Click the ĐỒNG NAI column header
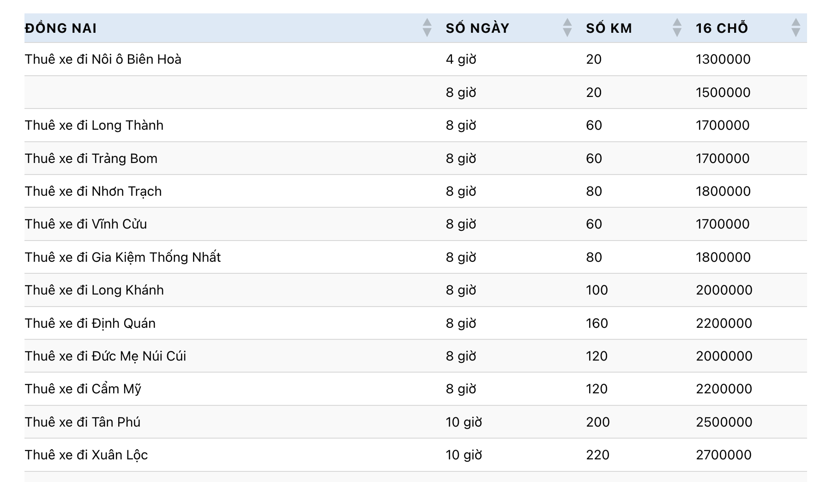This screenshot has width=832, height=482. click(61, 28)
